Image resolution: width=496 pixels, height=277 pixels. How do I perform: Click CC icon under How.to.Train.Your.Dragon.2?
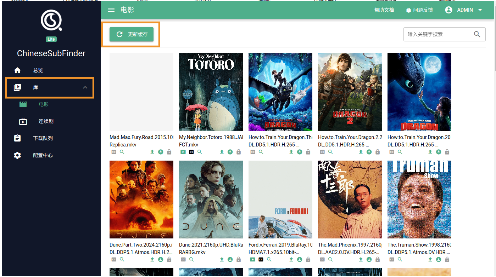click(x=322, y=152)
